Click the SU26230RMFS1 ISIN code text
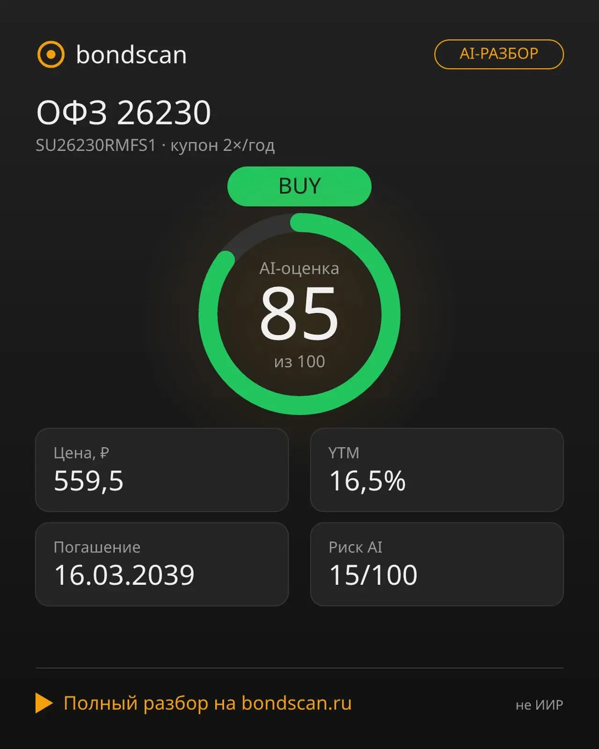This screenshot has width=599, height=749. coord(96,145)
